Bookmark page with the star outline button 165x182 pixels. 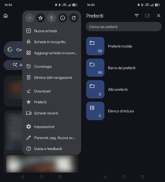[41, 18]
